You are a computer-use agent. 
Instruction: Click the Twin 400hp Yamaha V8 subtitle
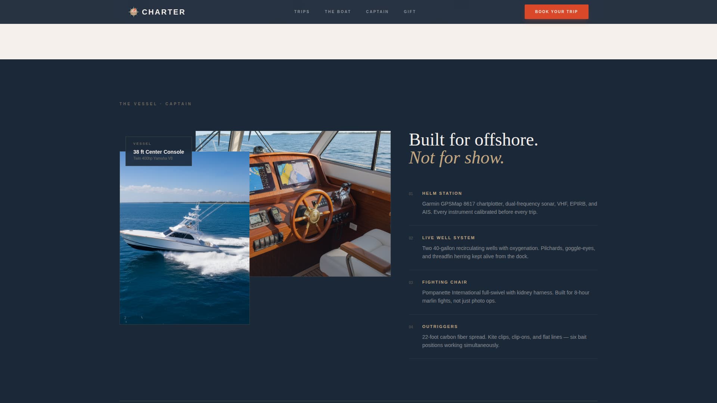(x=153, y=158)
